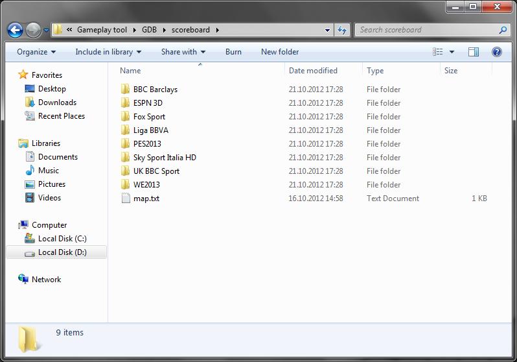Select the PES2013 folder icon
The height and width of the screenshot is (362, 517).
[125, 143]
